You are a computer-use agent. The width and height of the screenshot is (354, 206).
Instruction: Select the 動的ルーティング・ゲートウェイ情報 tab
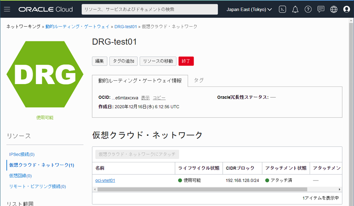pos(140,81)
